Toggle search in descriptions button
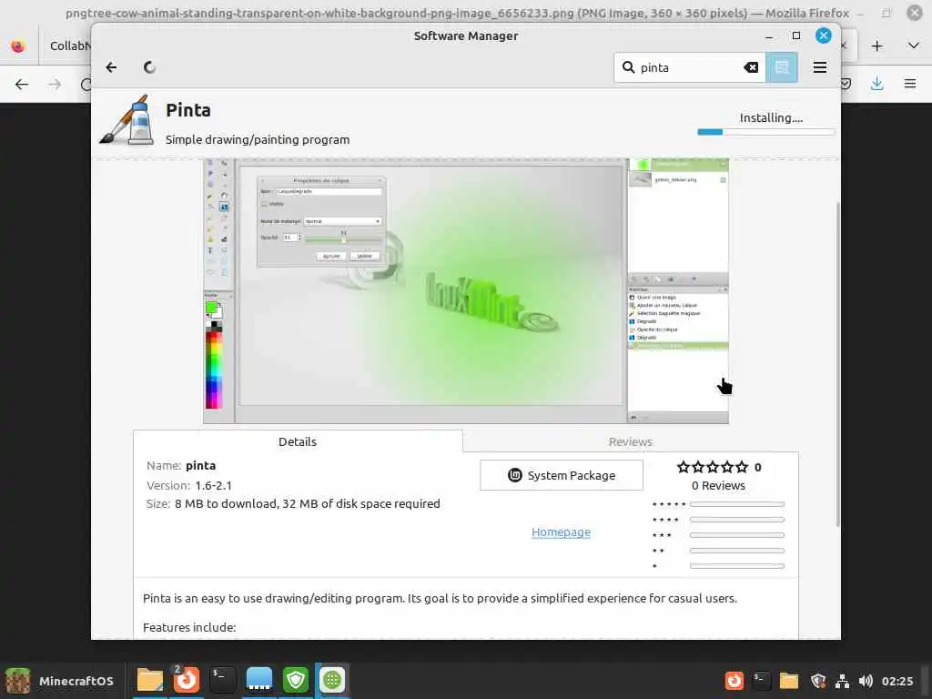This screenshot has height=699, width=932. (x=782, y=67)
